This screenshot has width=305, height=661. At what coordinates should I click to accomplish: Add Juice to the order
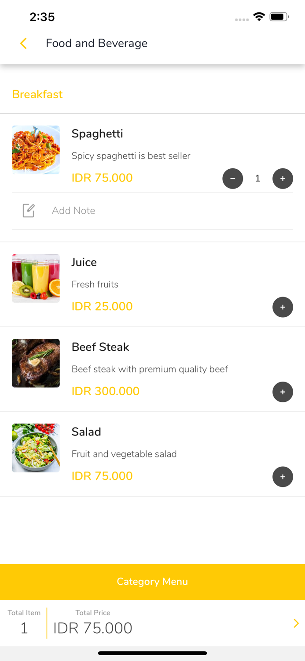[283, 307]
